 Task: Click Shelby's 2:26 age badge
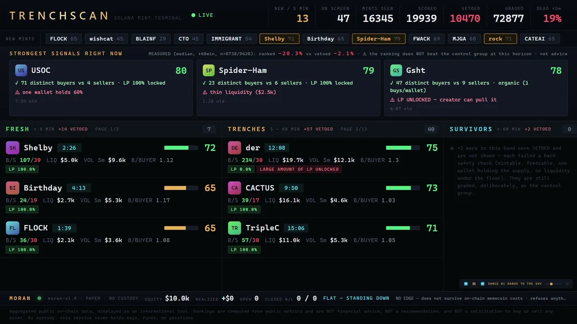point(69,148)
